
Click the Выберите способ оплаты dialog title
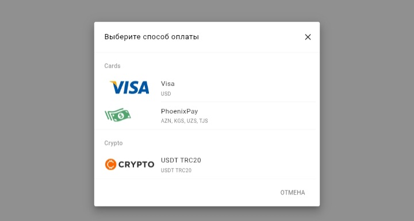point(152,37)
